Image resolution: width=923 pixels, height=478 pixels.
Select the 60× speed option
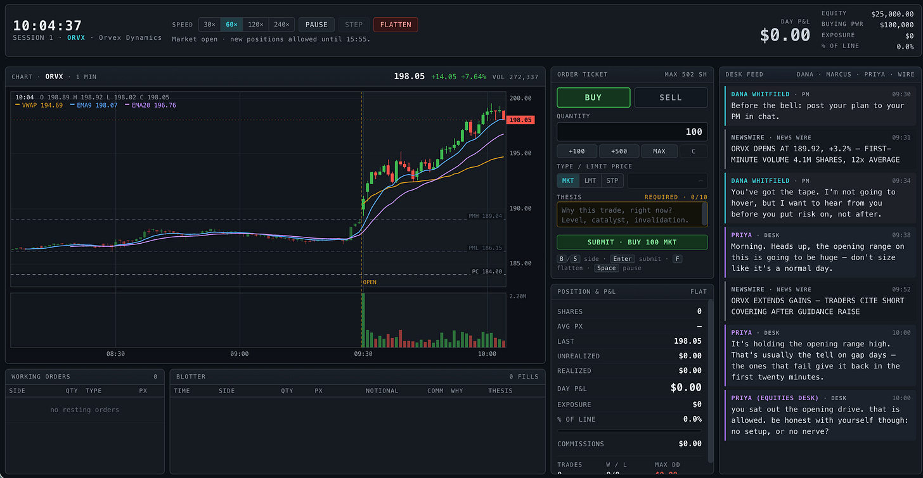(x=232, y=25)
